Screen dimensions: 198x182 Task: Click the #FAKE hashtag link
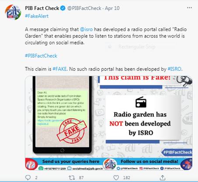point(60,69)
